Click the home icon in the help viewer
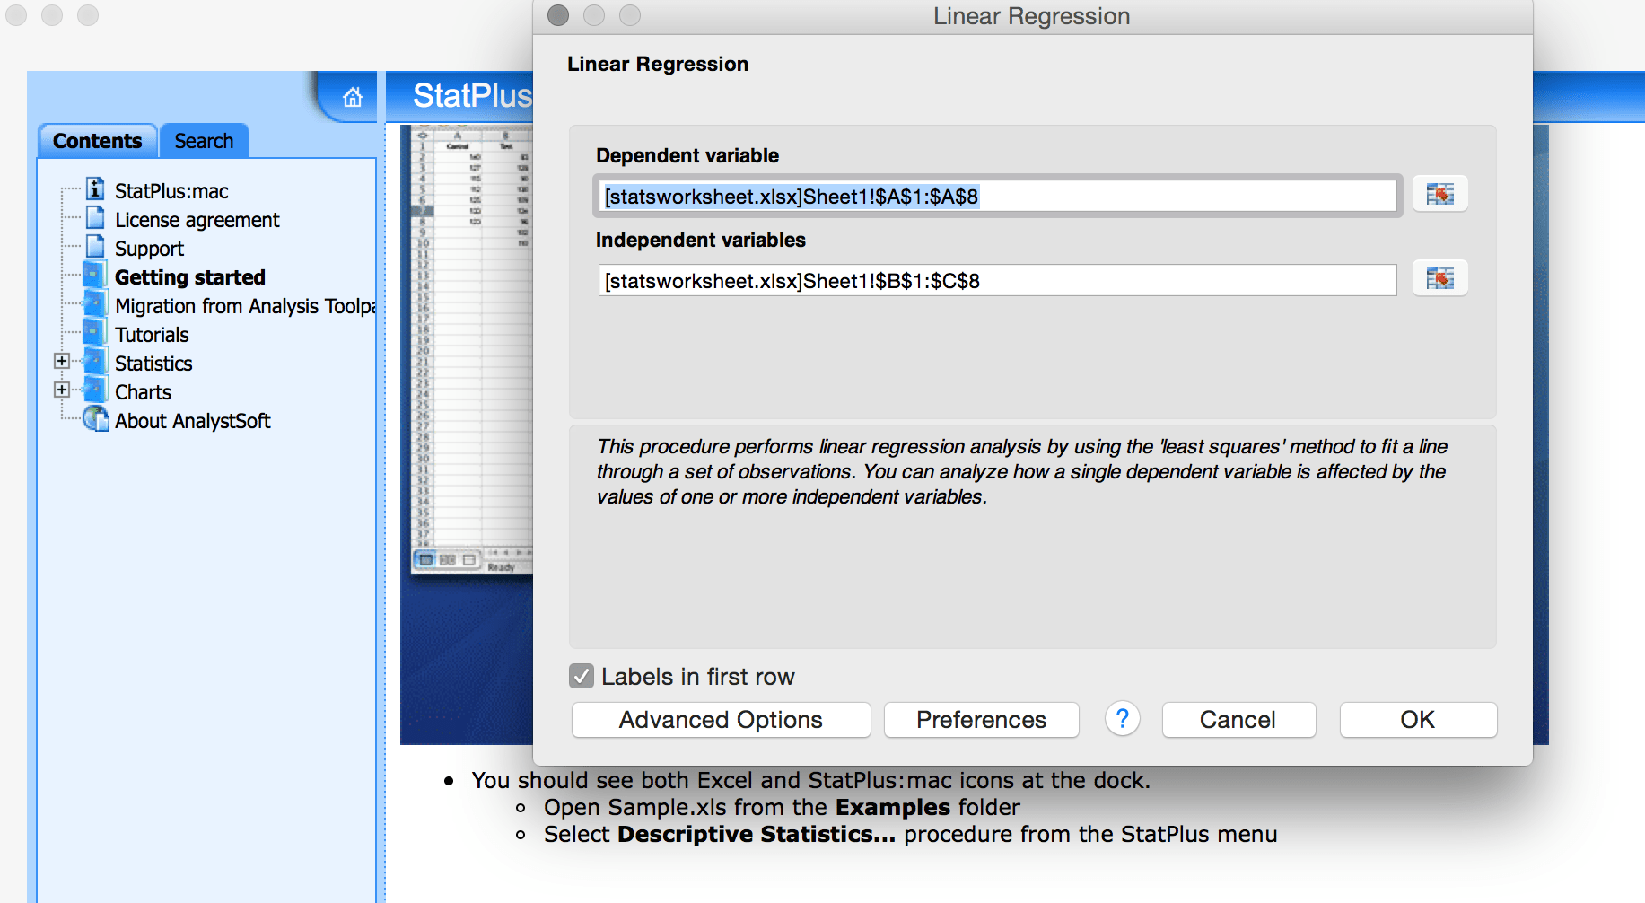1645x903 pixels. (x=353, y=97)
